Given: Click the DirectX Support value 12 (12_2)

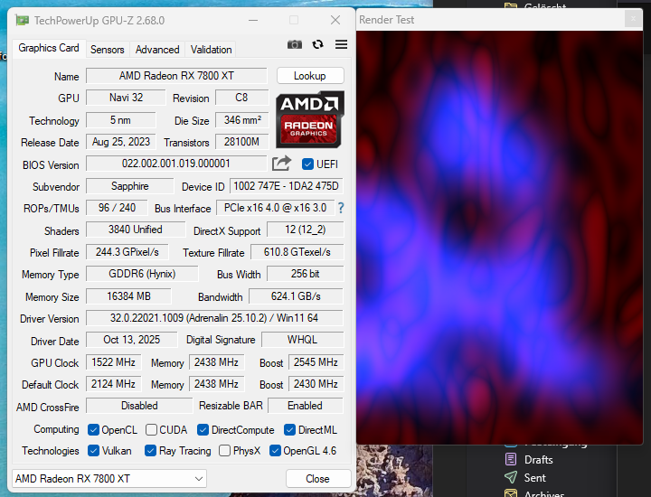Looking at the screenshot, I should (x=306, y=230).
